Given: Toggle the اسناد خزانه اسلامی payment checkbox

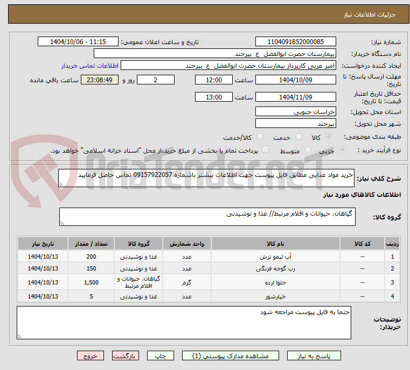Looking at the screenshot, I should pyautogui.click(x=265, y=150).
